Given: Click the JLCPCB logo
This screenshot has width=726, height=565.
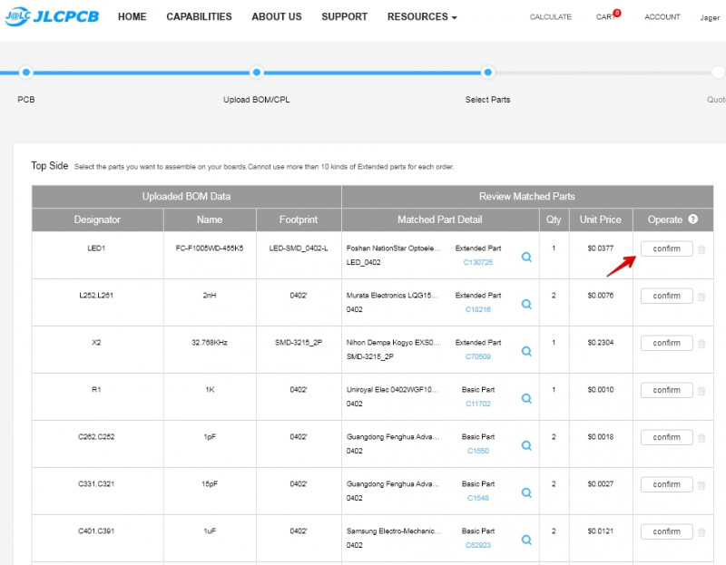Looking at the screenshot, I should pyautogui.click(x=52, y=16).
